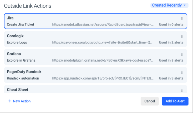Select the Coralogix action title
Screen dimensions: 193x113
tap(15, 36)
